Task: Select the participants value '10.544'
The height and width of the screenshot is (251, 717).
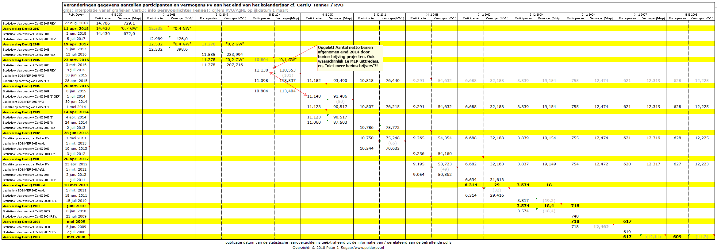Action: tap(367, 149)
